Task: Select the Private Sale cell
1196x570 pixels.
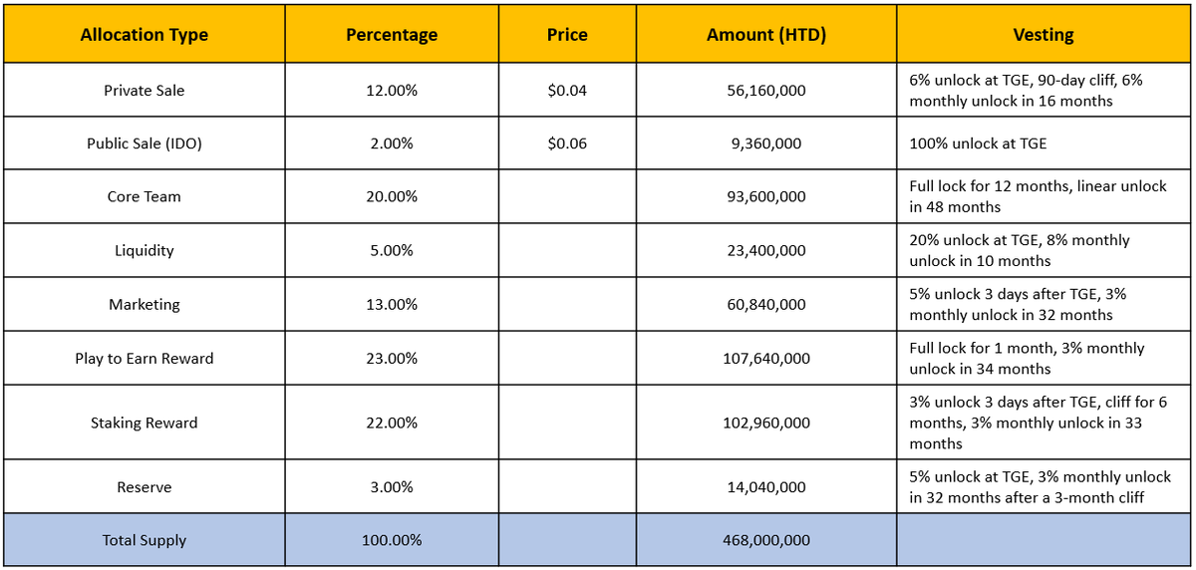Action: coord(144,91)
